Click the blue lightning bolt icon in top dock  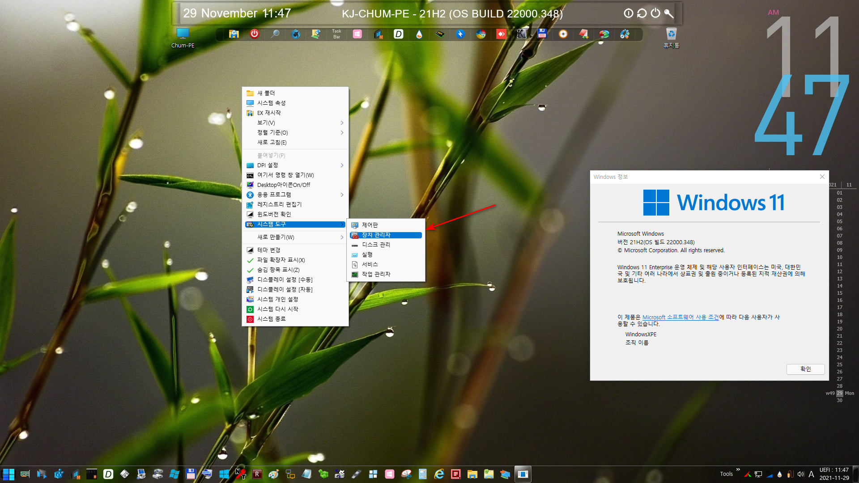[x=460, y=34]
